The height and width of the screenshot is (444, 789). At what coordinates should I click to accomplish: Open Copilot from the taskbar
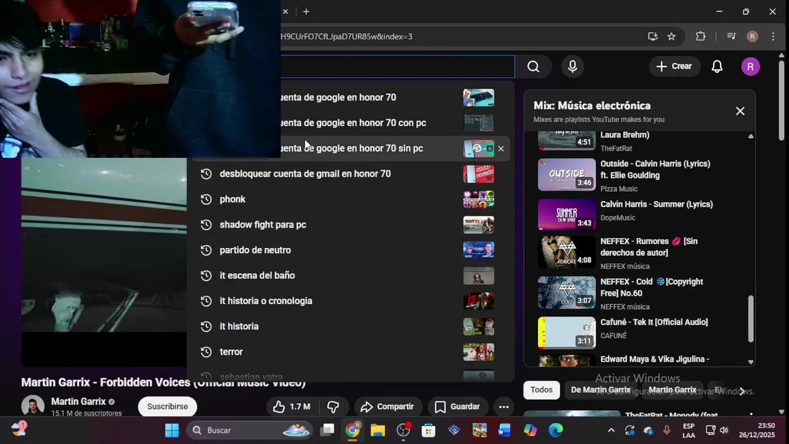click(x=530, y=430)
